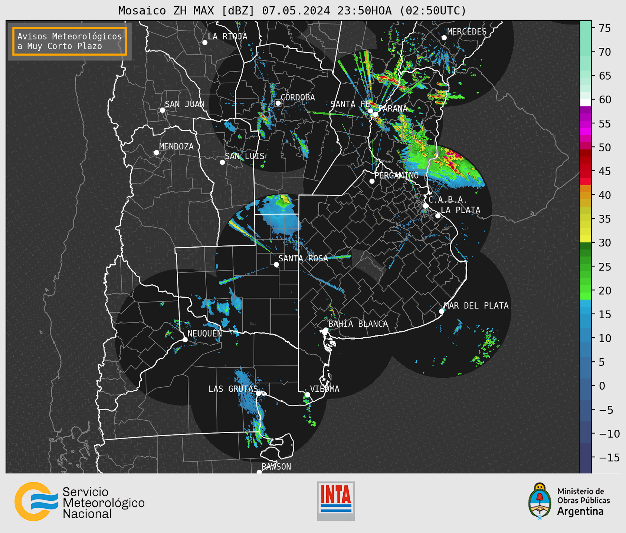Click the Ministerio de Obras Públicas emblem

pos(540,501)
